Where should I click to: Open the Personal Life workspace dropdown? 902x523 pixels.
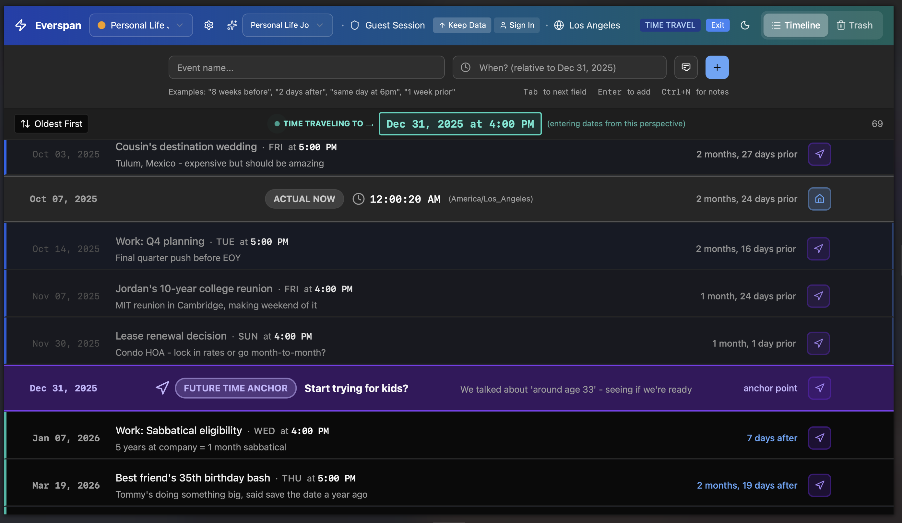pos(141,25)
